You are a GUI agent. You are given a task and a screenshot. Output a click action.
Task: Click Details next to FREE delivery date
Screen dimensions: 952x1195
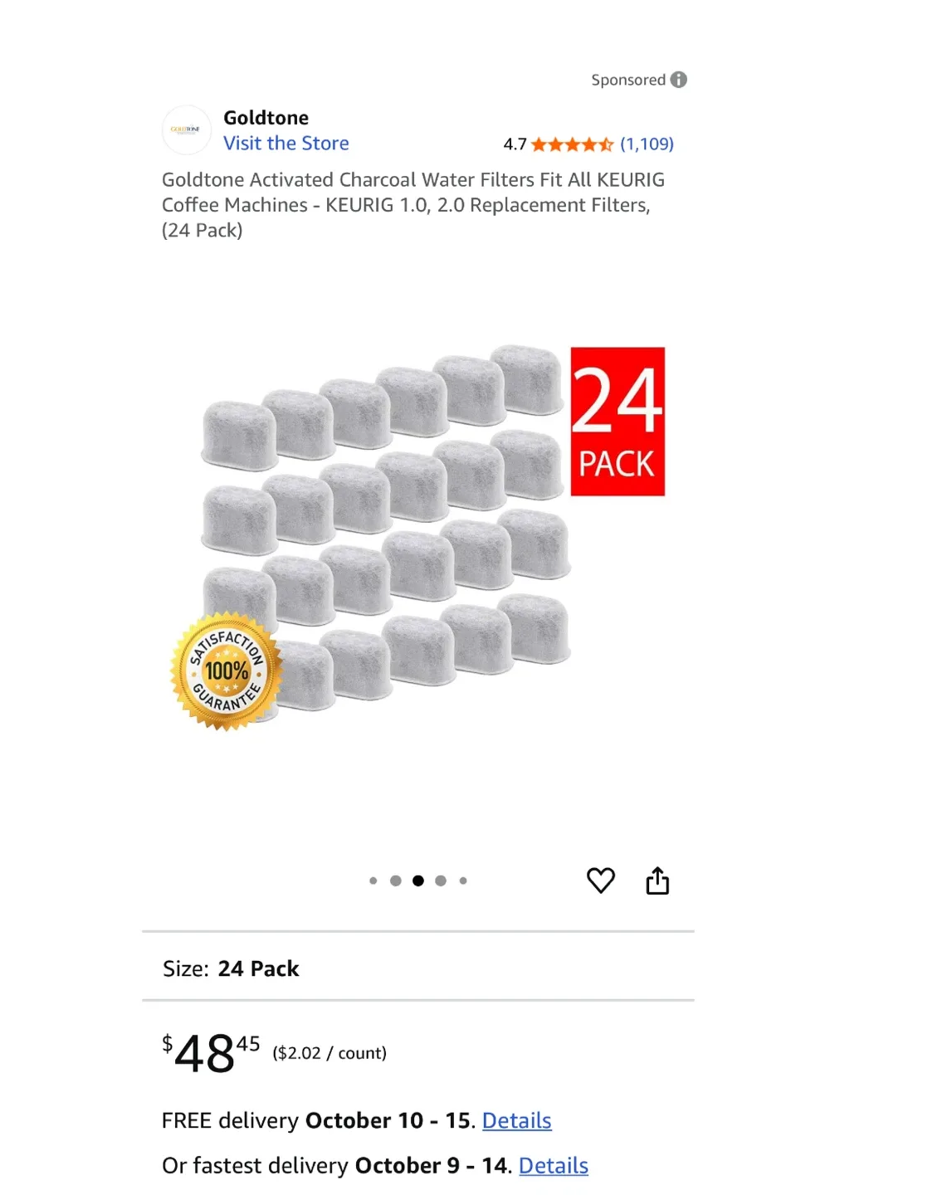coord(516,1120)
